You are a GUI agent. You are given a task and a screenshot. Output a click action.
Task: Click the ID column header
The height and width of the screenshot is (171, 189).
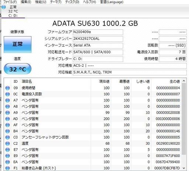16,82
